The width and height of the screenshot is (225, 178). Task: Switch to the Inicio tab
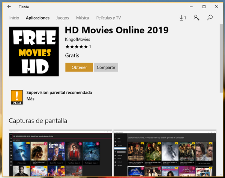14,18
